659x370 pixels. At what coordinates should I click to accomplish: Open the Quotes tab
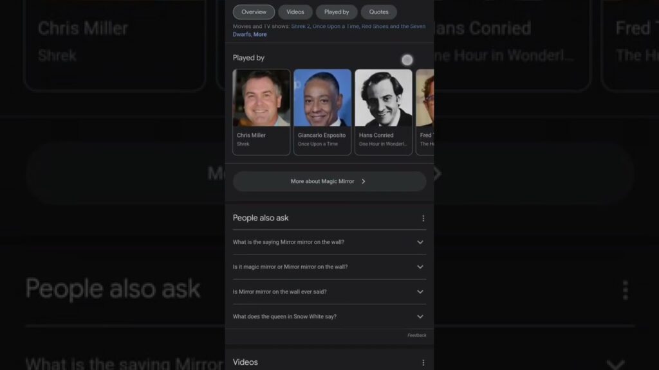378,12
